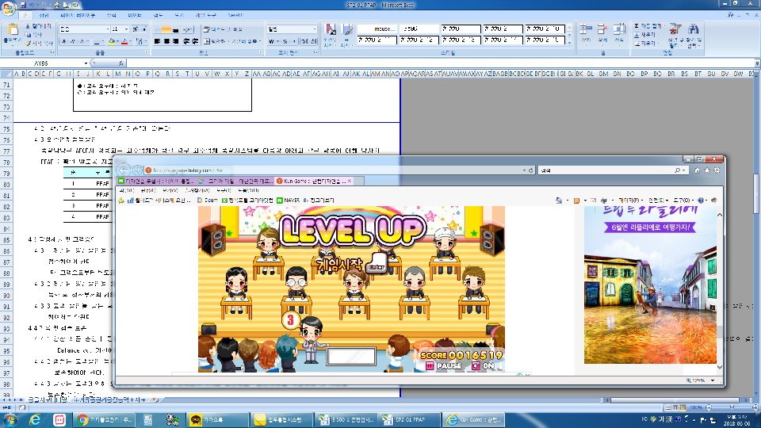Click PAUSE button in the game

pos(443,365)
